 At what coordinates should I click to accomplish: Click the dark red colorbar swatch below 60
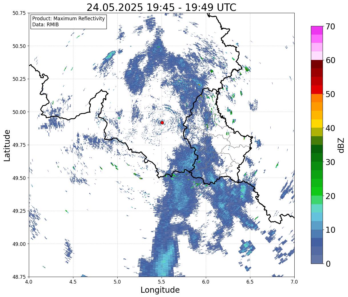tap(317, 64)
